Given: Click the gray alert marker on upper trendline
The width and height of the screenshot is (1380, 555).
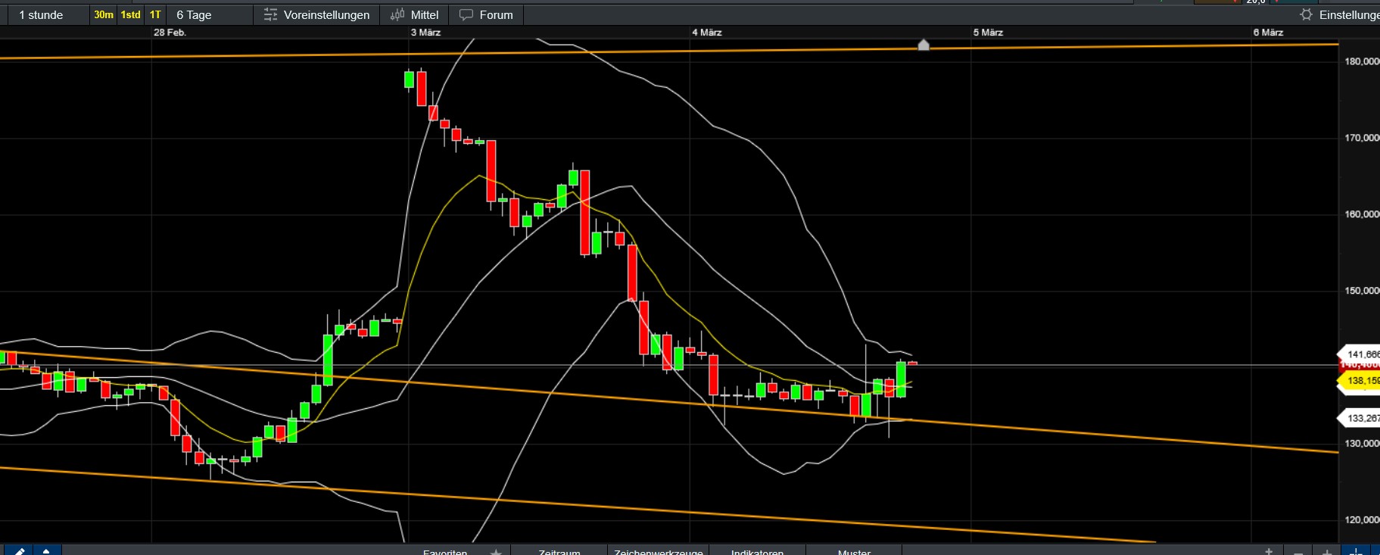Looking at the screenshot, I should click(924, 45).
